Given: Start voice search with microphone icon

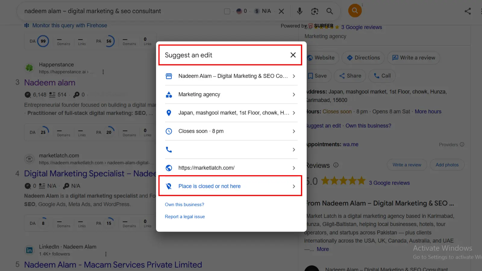Looking at the screenshot, I should tap(299, 11).
